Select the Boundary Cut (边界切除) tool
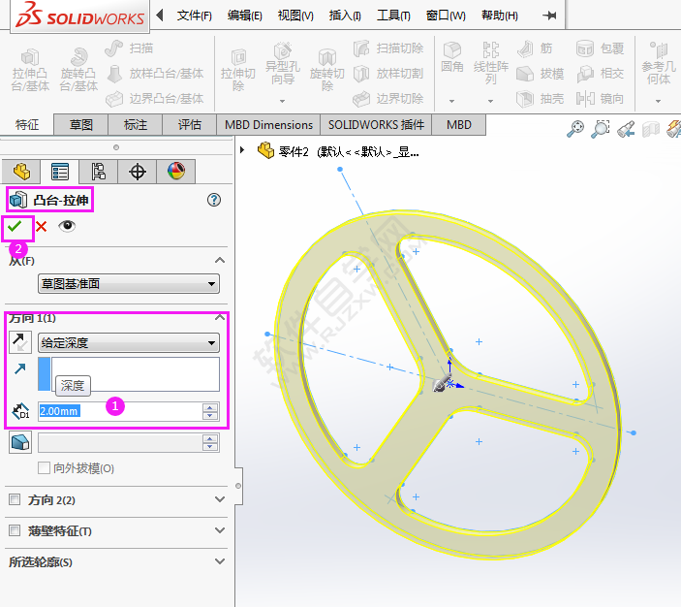Image resolution: width=681 pixels, height=607 pixels. click(x=387, y=99)
